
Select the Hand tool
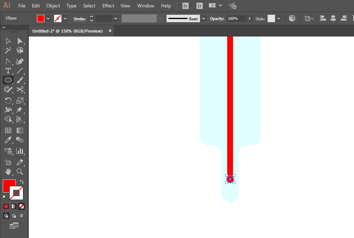pos(8,172)
